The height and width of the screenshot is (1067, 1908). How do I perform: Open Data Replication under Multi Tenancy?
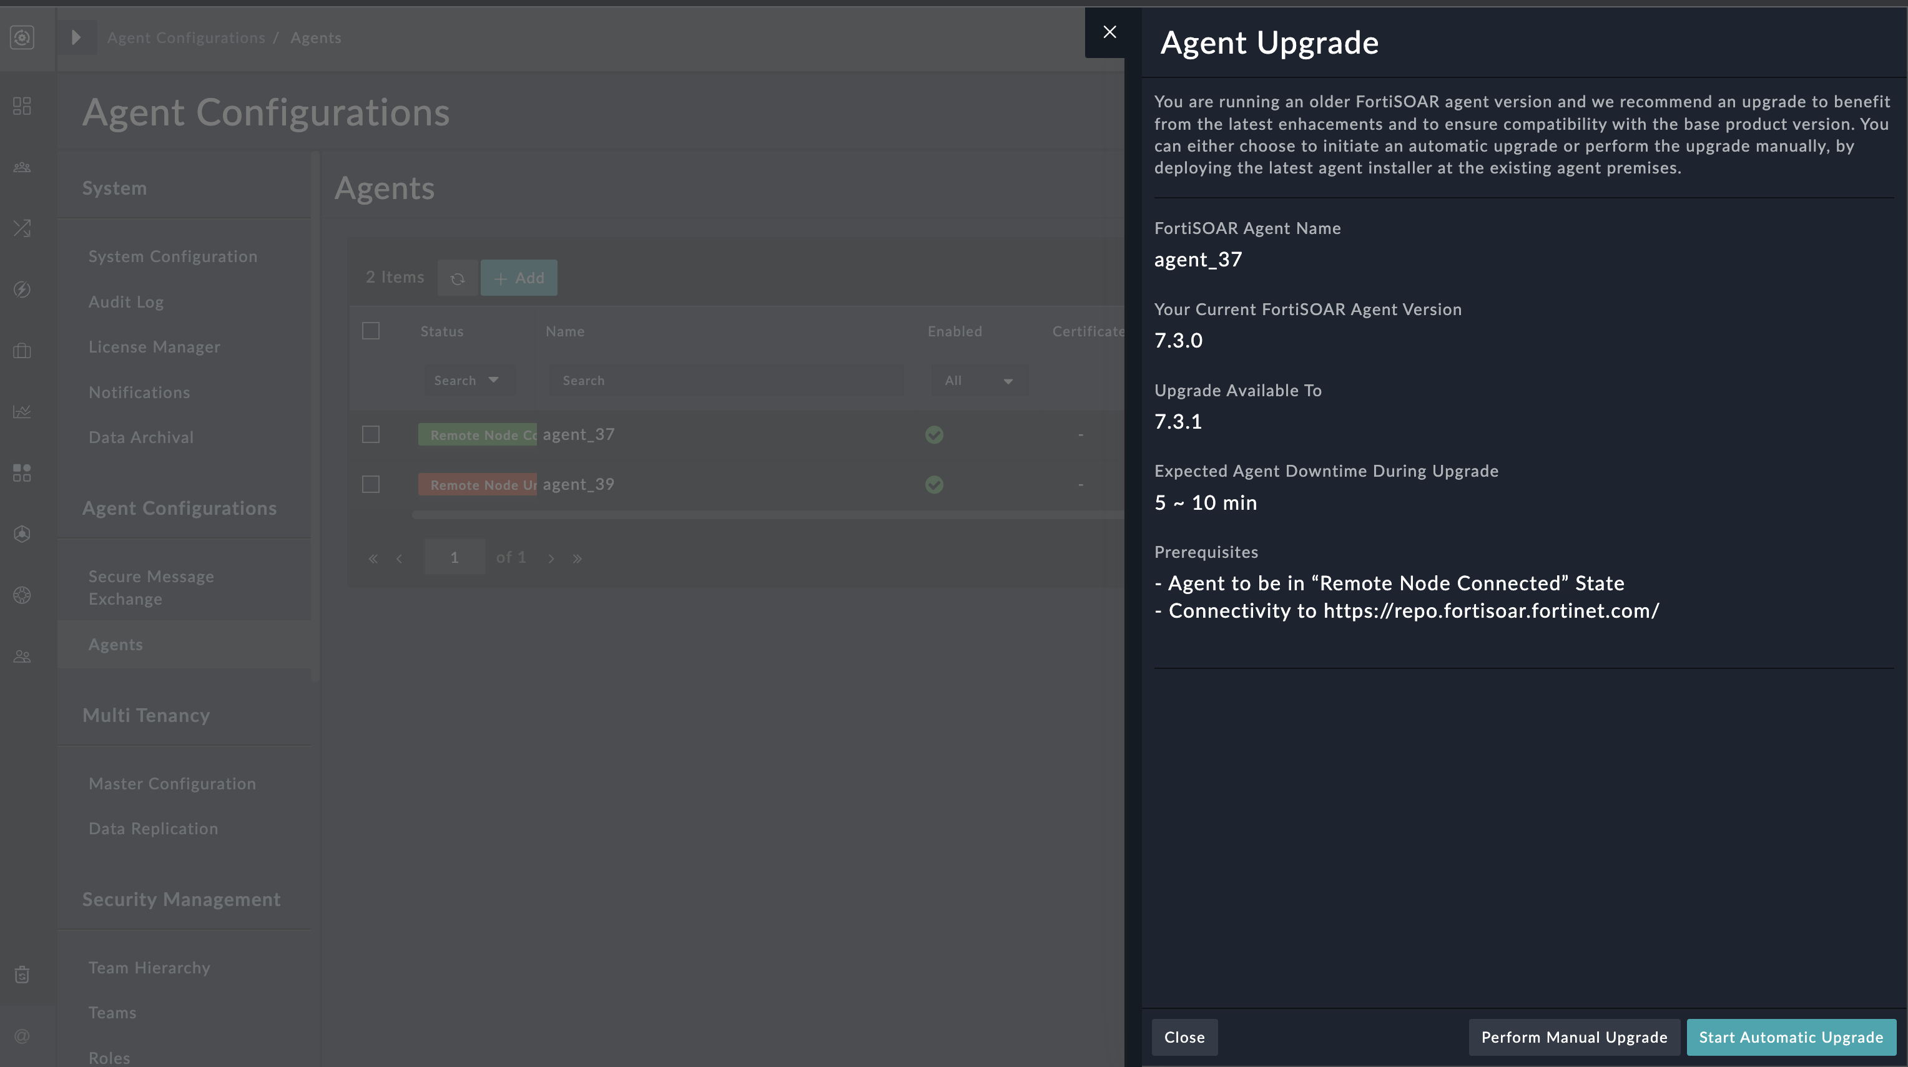point(154,828)
